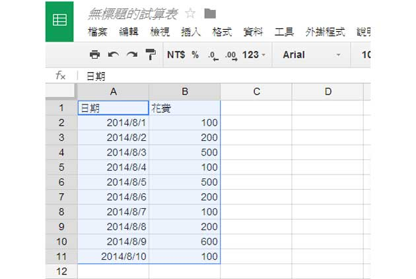
Task: Select cell with date 2014/8/8
Action: (114, 227)
